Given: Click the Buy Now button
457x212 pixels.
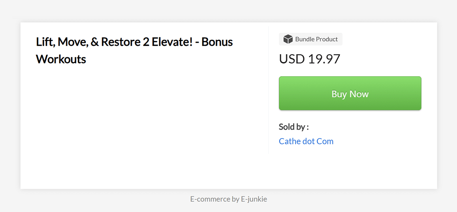Looking at the screenshot, I should pyautogui.click(x=350, y=93).
